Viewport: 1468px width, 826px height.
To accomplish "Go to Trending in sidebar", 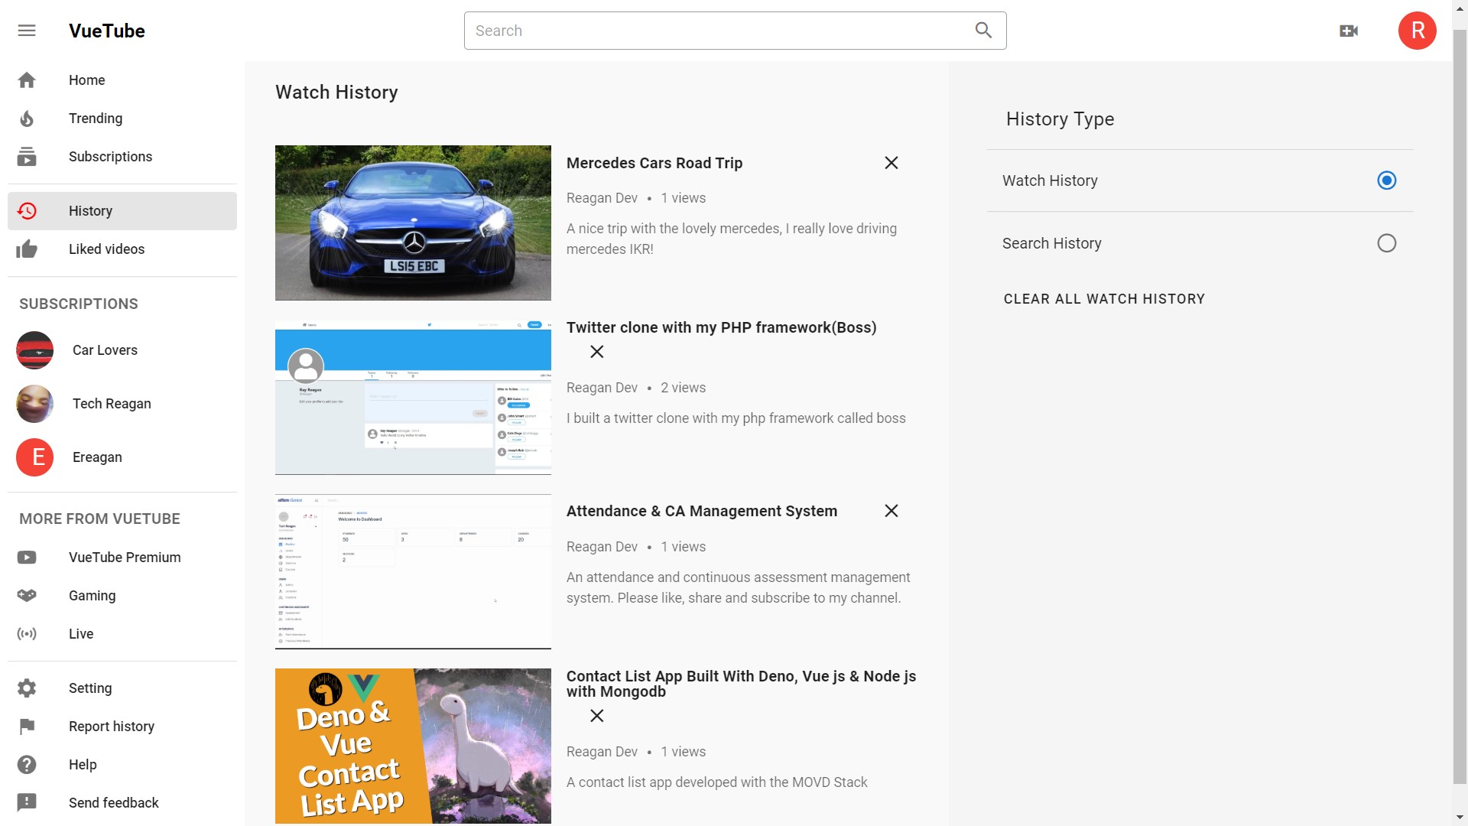I will [x=95, y=119].
